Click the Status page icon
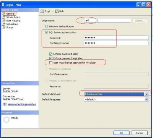The height and width of the screenshot is (138, 153). tap(4, 28)
